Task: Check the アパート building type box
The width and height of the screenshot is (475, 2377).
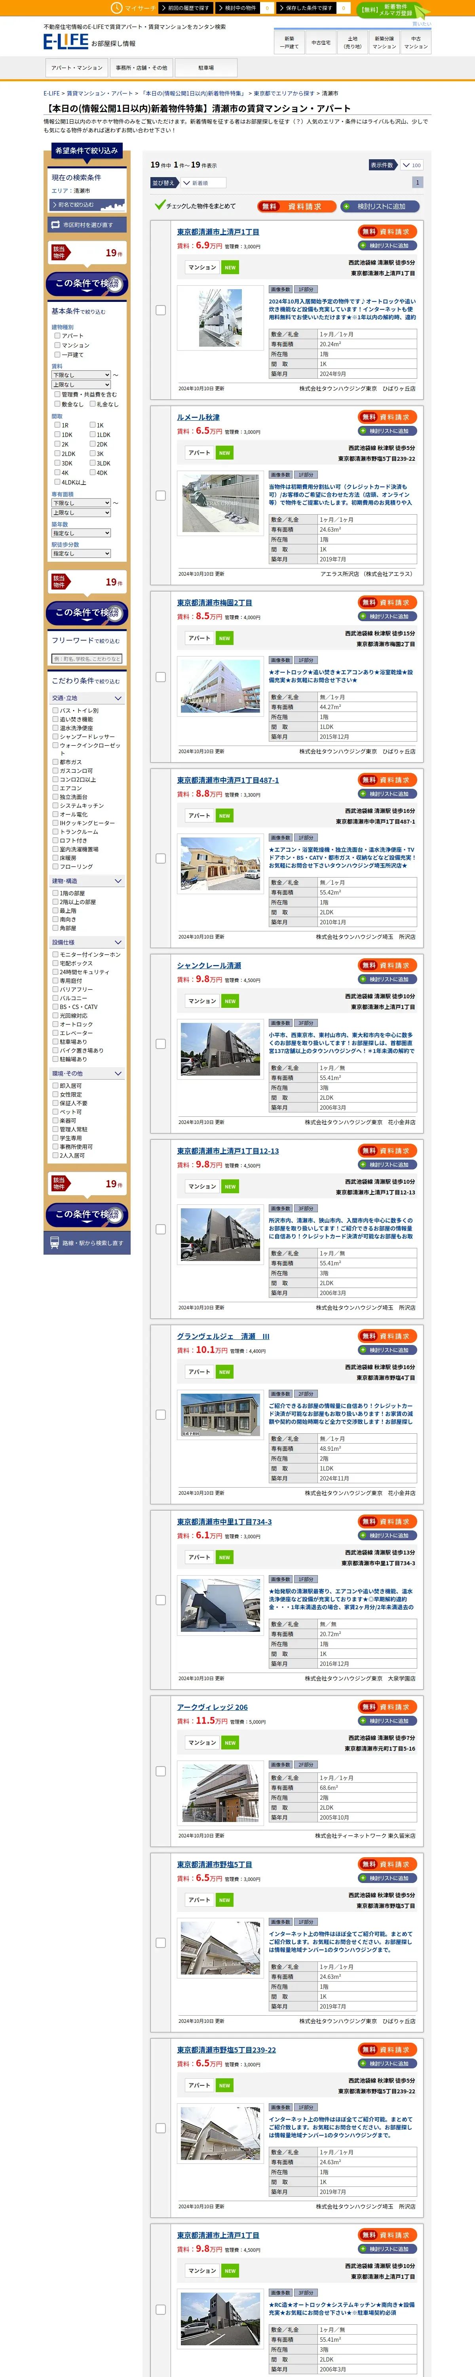Action: (56, 336)
